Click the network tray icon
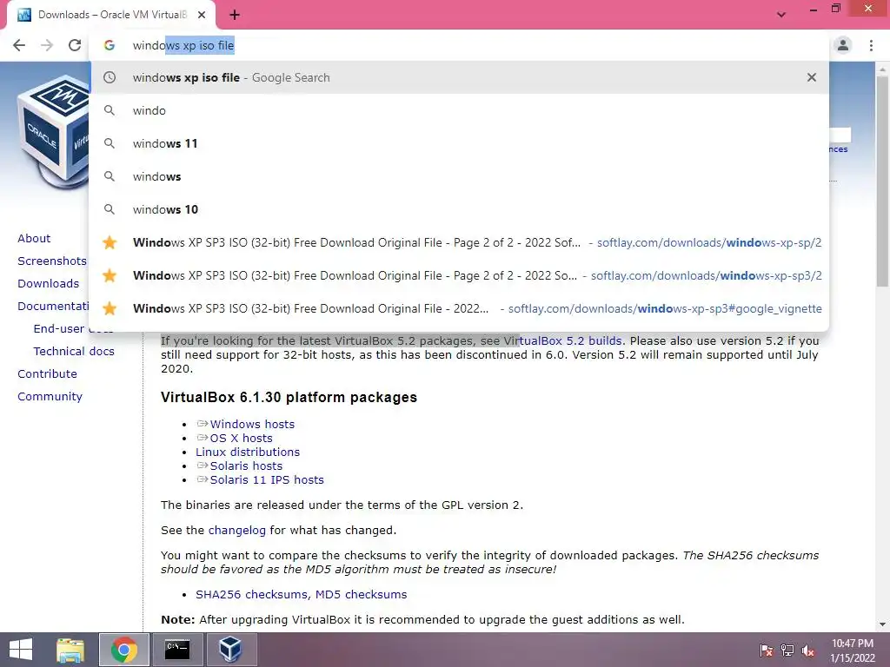The height and width of the screenshot is (667, 890). 787,650
